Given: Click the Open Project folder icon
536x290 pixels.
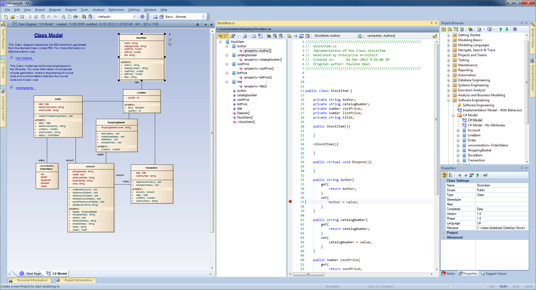Looking at the screenshot, I should coord(13,17).
